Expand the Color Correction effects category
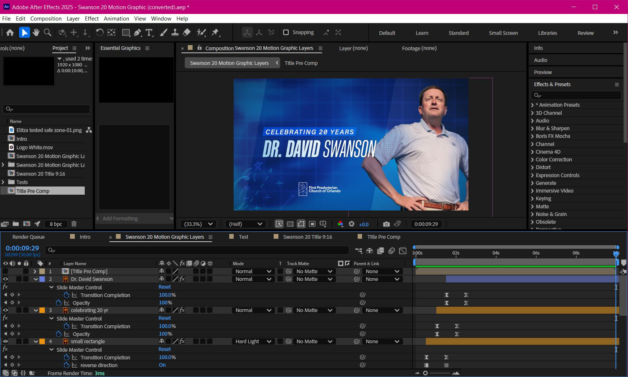This screenshot has width=628, height=377. pos(532,160)
